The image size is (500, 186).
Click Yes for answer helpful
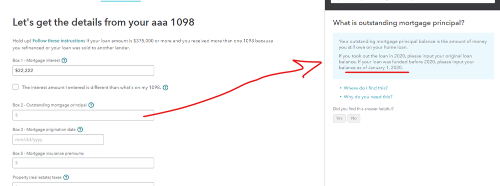pos(339,118)
